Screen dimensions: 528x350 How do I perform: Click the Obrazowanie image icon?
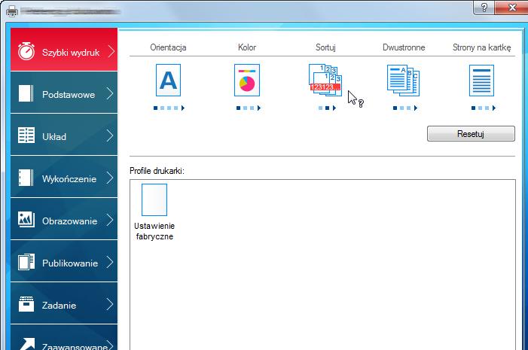click(x=26, y=220)
